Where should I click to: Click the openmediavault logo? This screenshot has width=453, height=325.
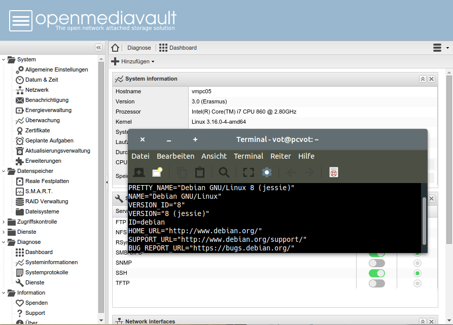(x=93, y=20)
